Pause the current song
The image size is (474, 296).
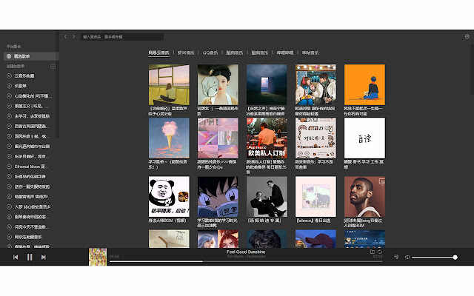tap(30, 257)
